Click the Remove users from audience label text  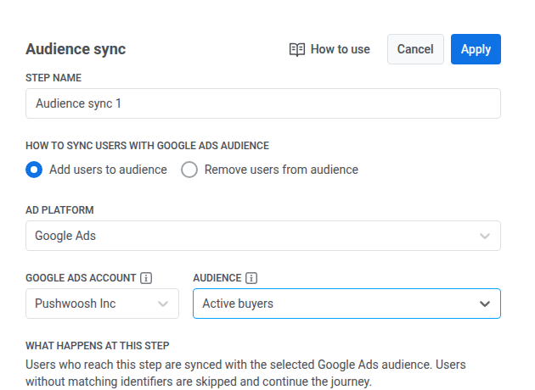[x=281, y=170]
